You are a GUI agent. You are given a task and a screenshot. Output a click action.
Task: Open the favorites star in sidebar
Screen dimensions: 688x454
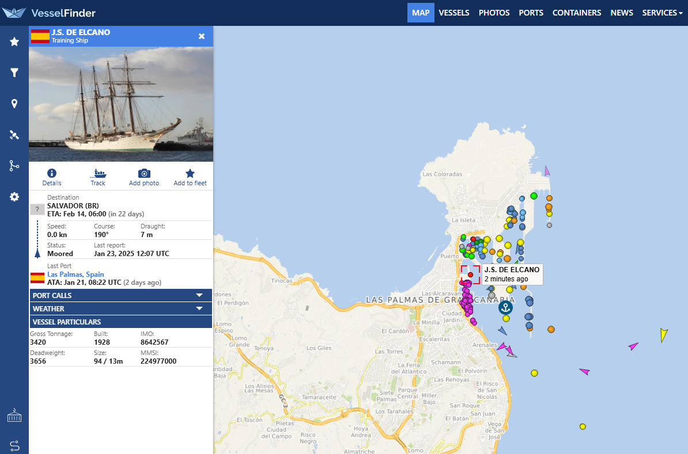point(14,41)
